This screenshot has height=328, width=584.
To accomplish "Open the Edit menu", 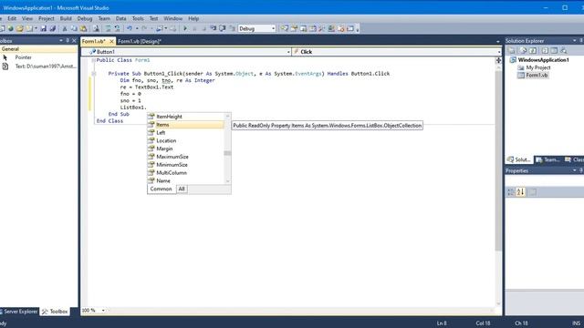I will [12, 18].
